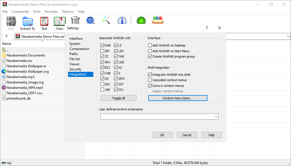Screen dimensions: 291x166
Task: Expand User defined archive extensions dropdown
Action: [x=216, y=117]
